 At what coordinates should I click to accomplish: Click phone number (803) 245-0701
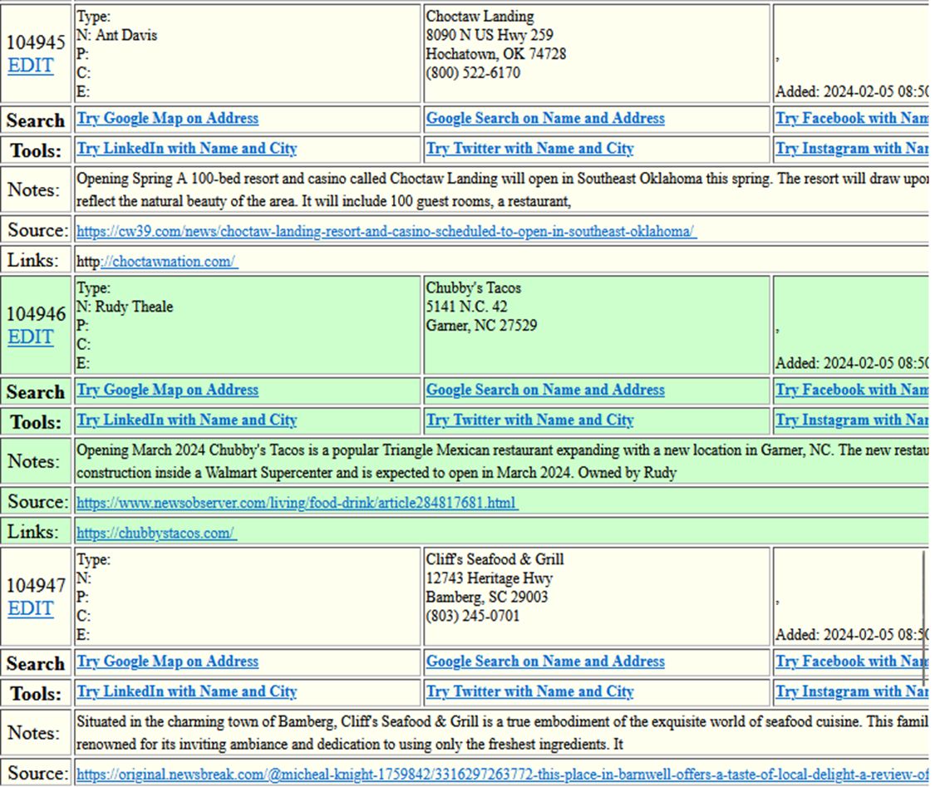[x=473, y=616]
